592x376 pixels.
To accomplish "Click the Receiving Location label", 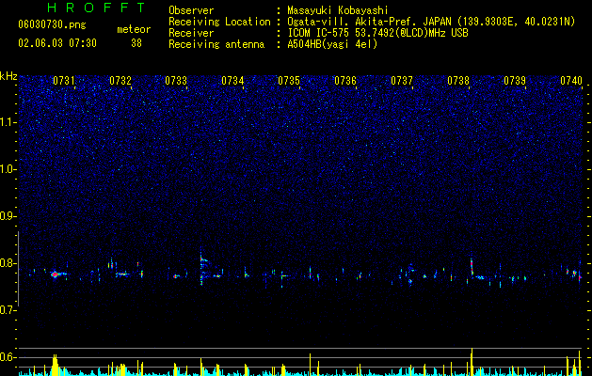I will [219, 22].
